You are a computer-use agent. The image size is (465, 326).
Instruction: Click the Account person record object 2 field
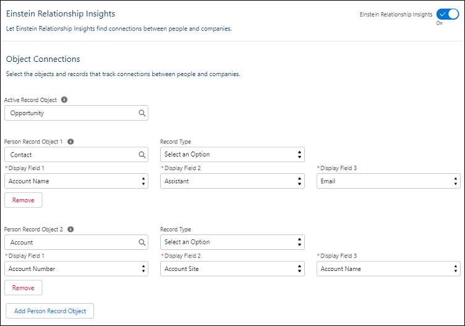pyautogui.click(x=76, y=242)
